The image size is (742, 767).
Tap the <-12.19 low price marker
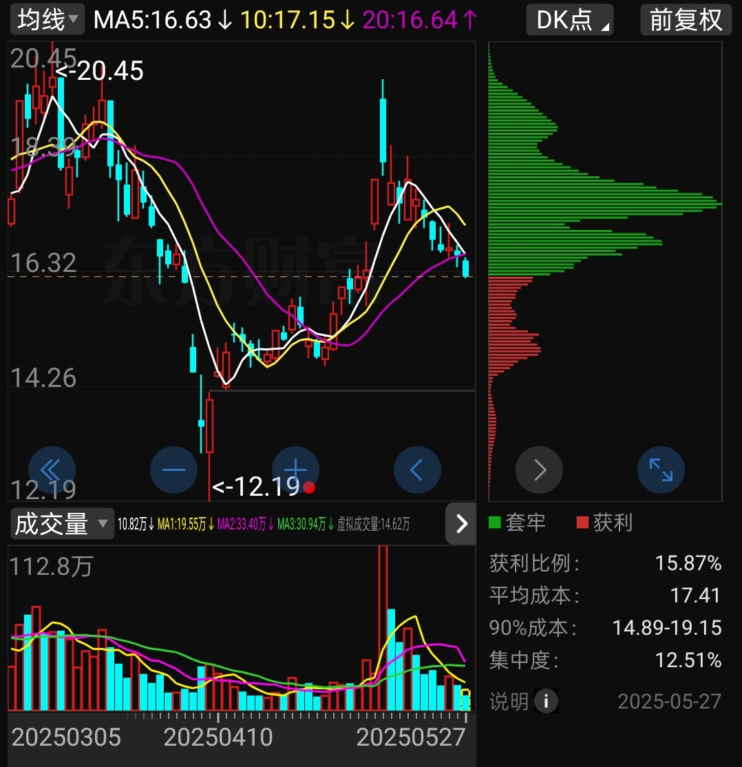tap(256, 487)
